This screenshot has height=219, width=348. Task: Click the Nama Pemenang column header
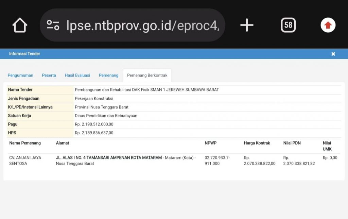(25, 143)
